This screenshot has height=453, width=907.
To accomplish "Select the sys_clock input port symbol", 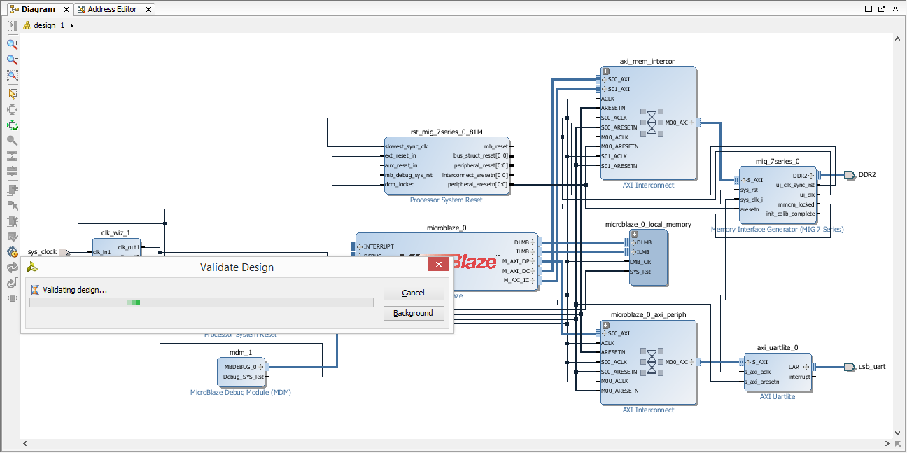I will coord(64,252).
